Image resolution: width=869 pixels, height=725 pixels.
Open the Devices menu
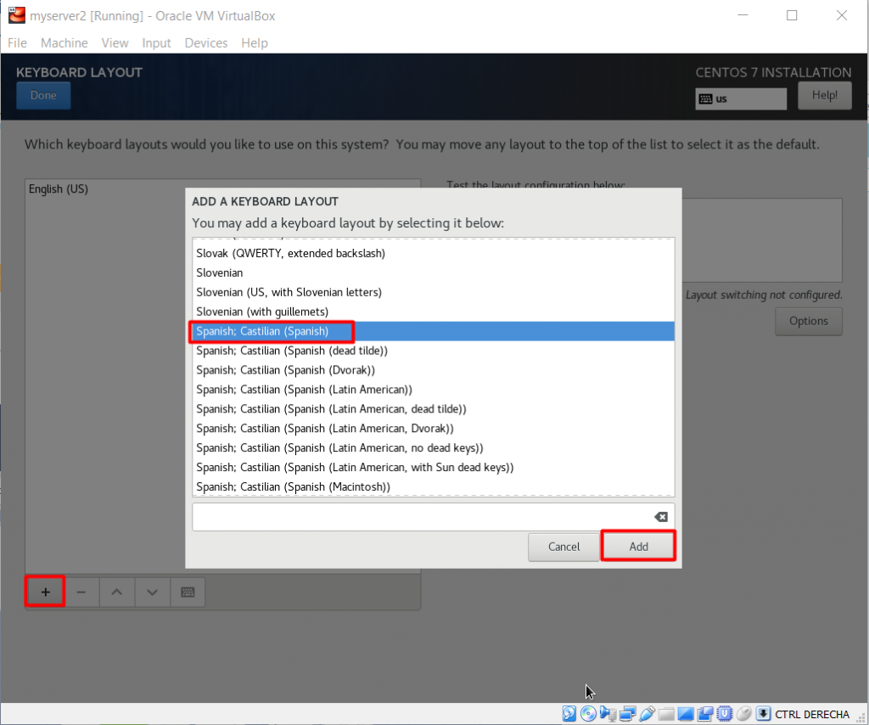click(206, 42)
